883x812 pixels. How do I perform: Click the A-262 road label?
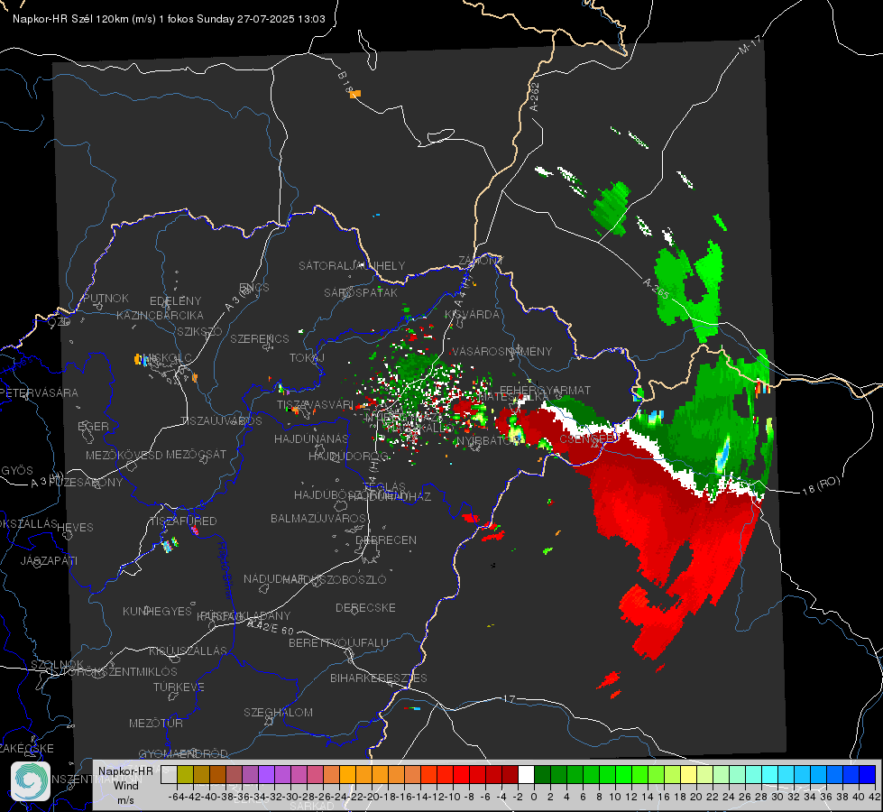(x=535, y=97)
